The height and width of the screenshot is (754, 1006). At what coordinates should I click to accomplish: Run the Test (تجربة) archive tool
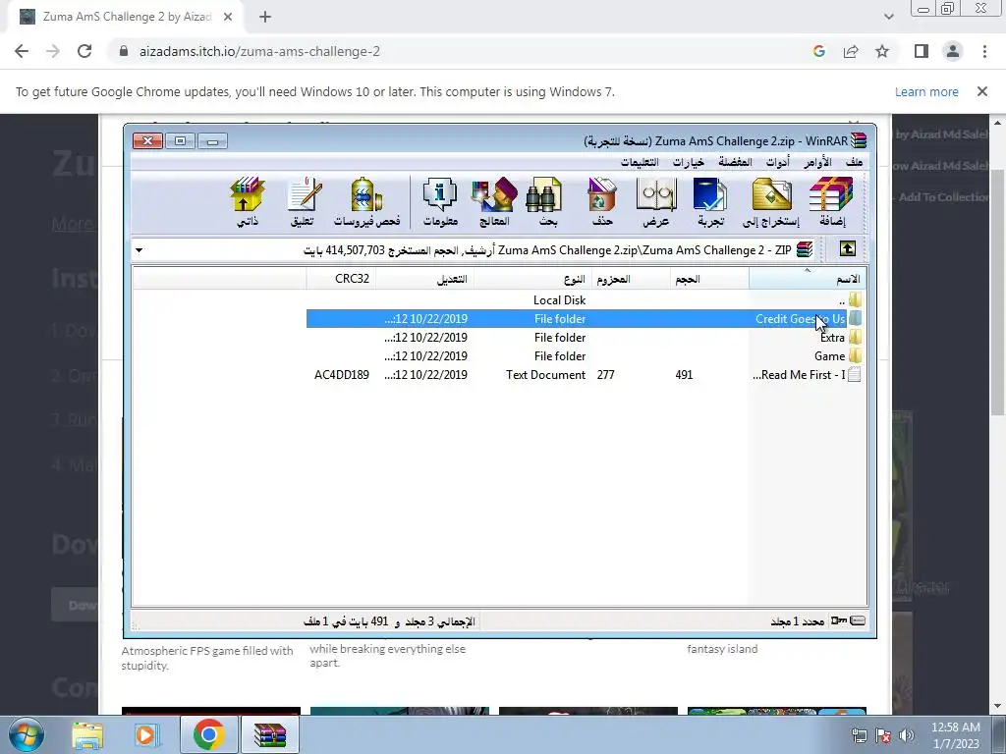coord(710,202)
